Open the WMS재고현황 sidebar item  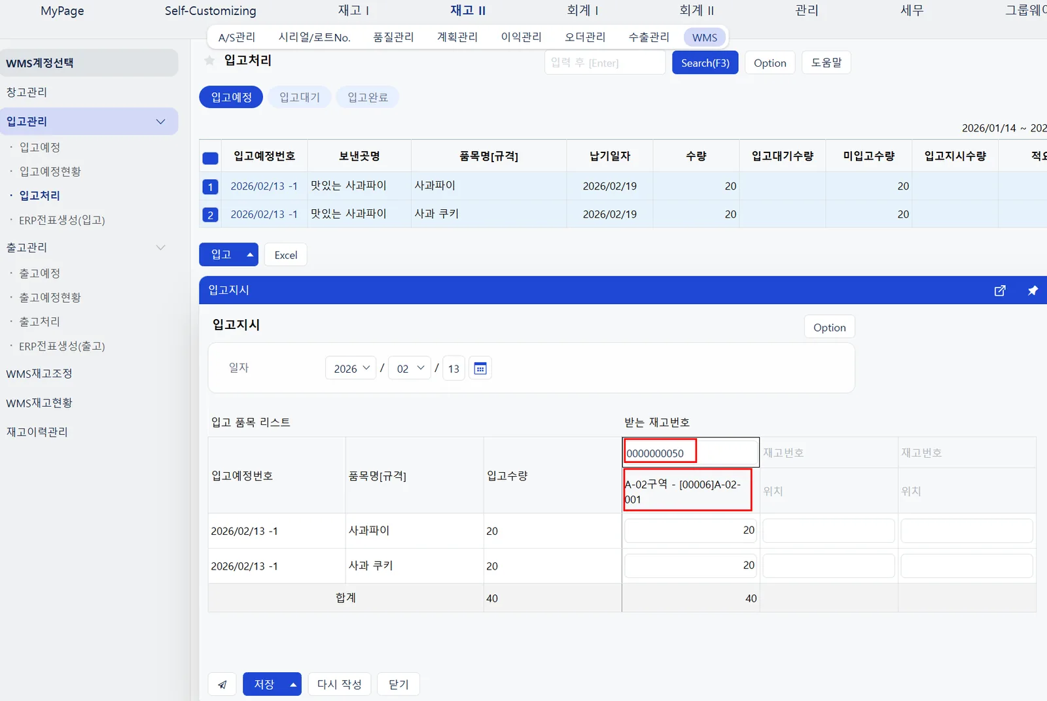tap(39, 403)
